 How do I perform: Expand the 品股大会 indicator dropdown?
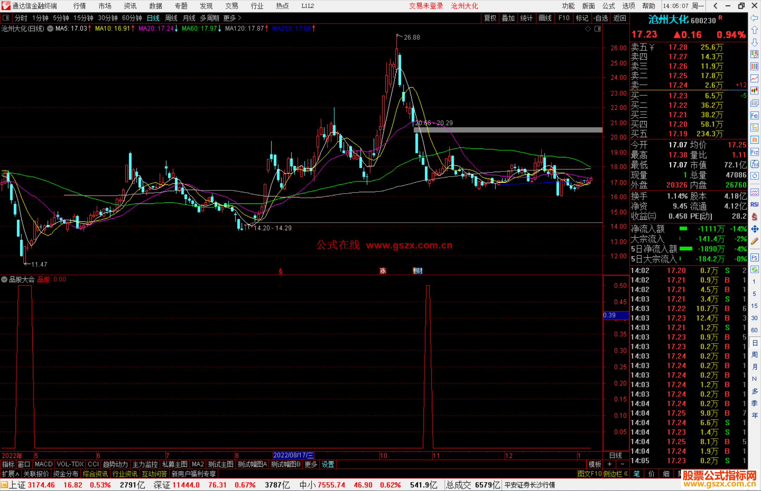coord(4,279)
